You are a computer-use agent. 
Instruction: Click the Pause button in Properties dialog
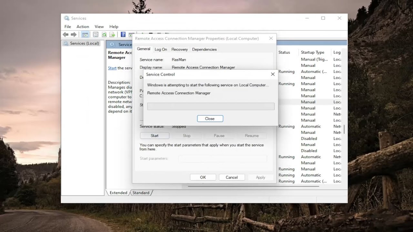219,136
